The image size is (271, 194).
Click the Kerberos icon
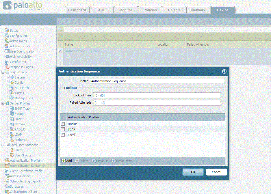pos(12,139)
